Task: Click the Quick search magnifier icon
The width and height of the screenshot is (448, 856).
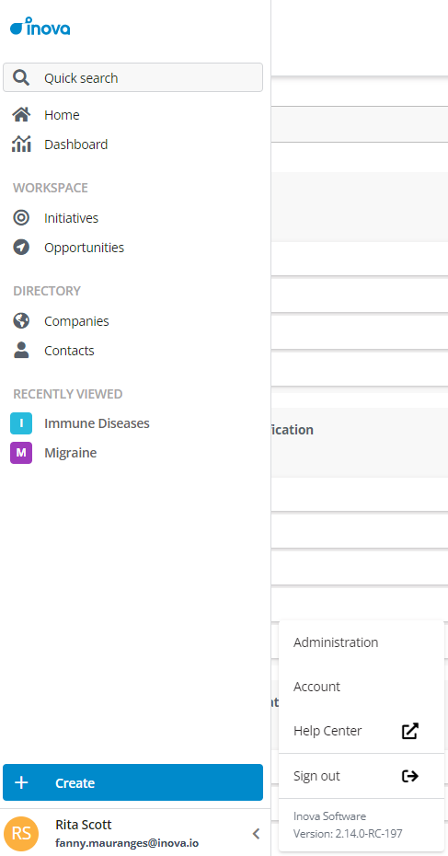Action: (21, 77)
